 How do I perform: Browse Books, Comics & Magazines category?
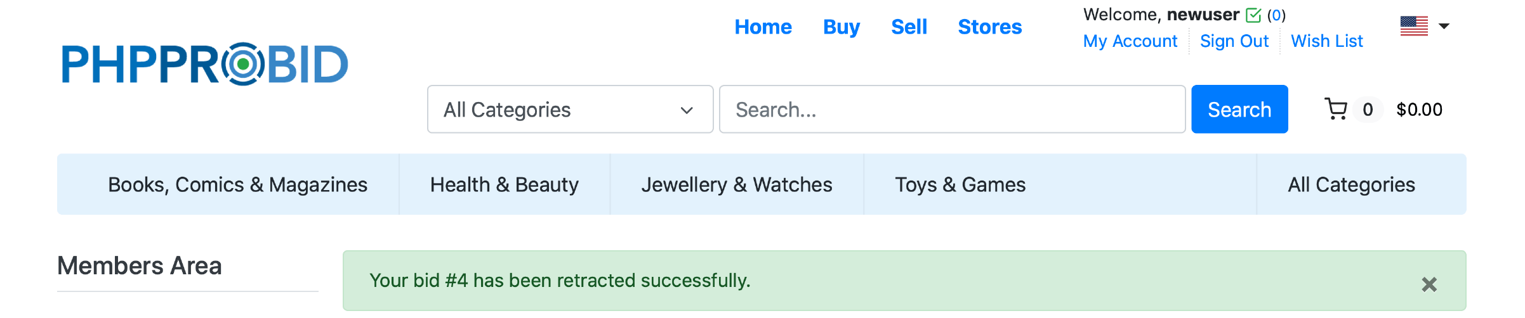pyautogui.click(x=237, y=184)
